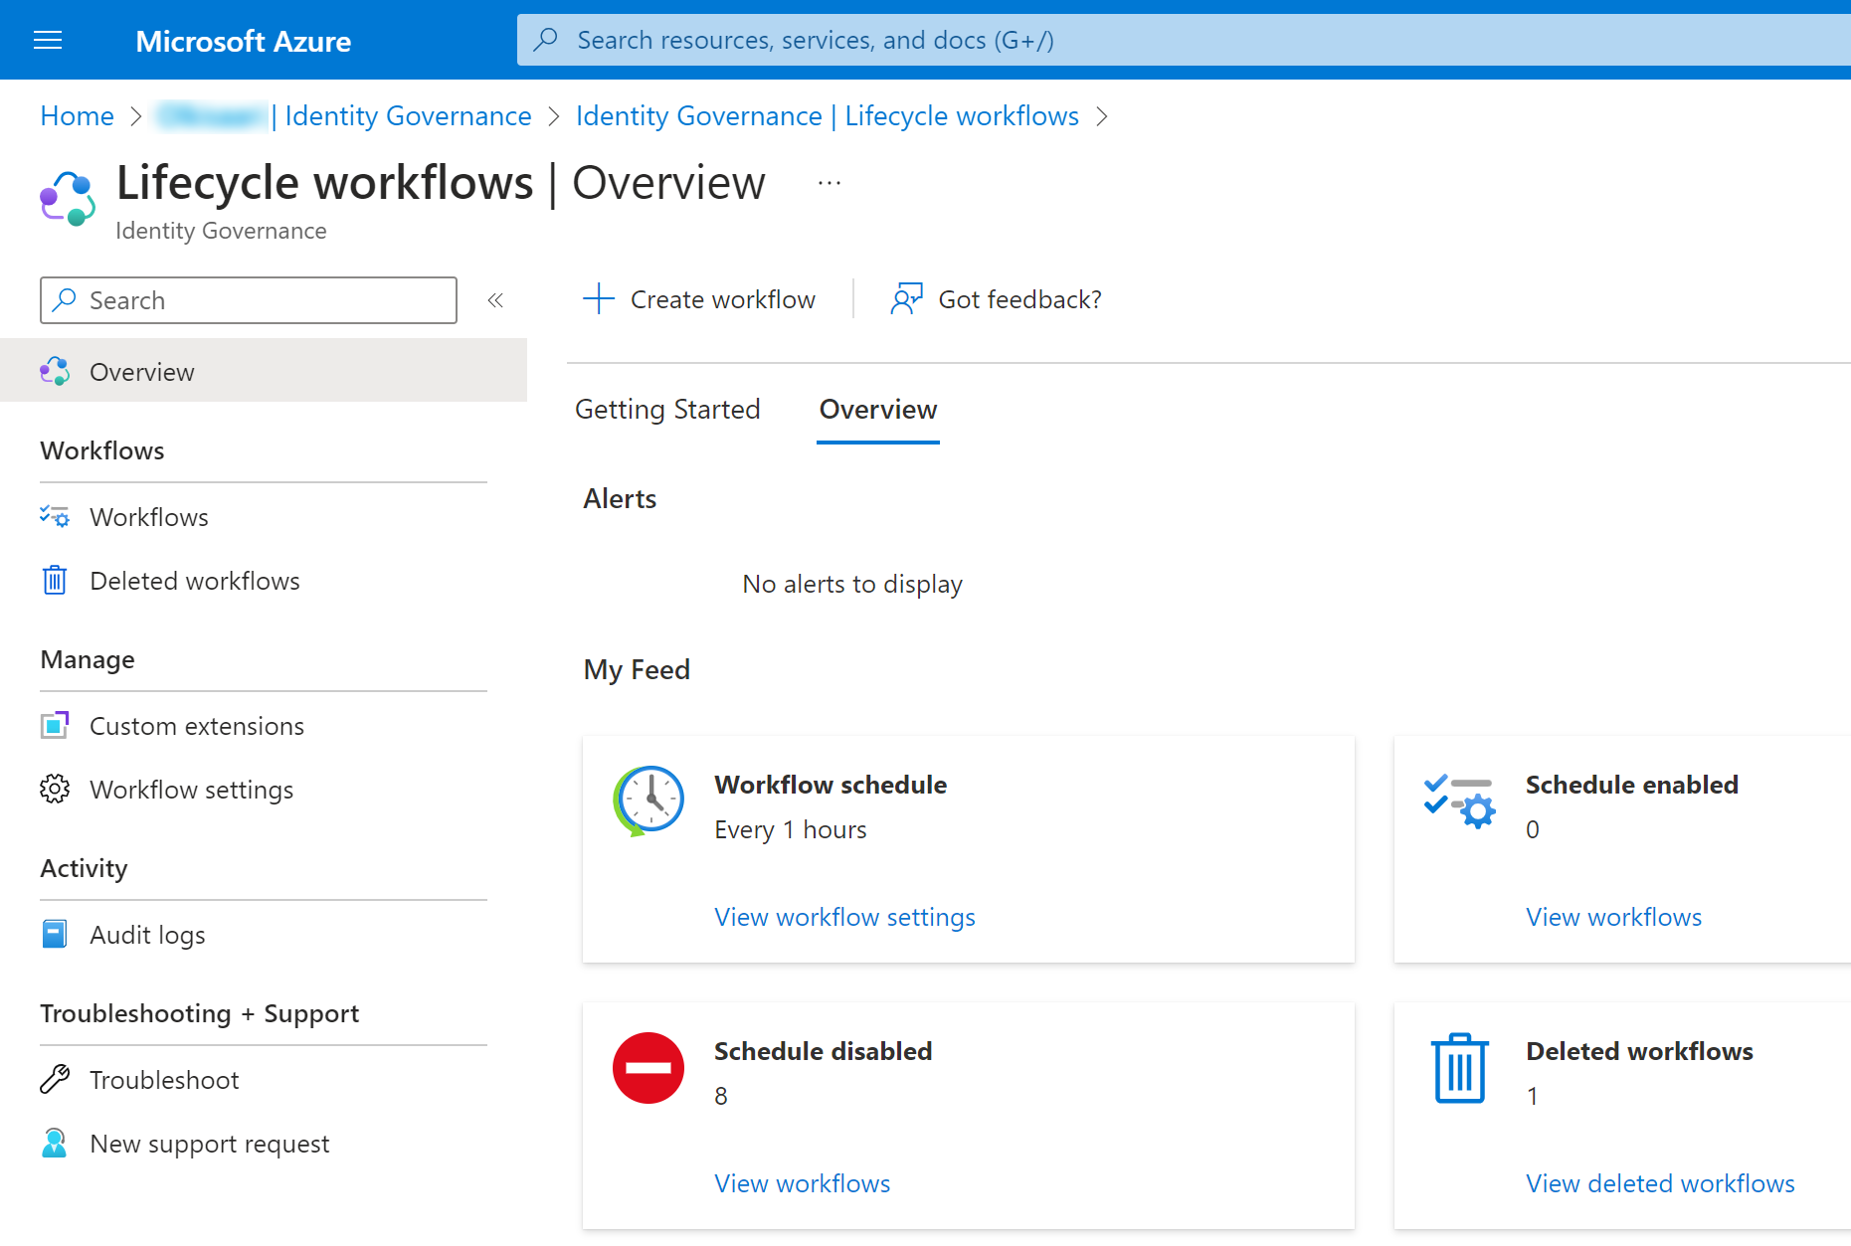Click the Lifecycle workflows header icon
The width and height of the screenshot is (1851, 1246).
click(x=68, y=198)
